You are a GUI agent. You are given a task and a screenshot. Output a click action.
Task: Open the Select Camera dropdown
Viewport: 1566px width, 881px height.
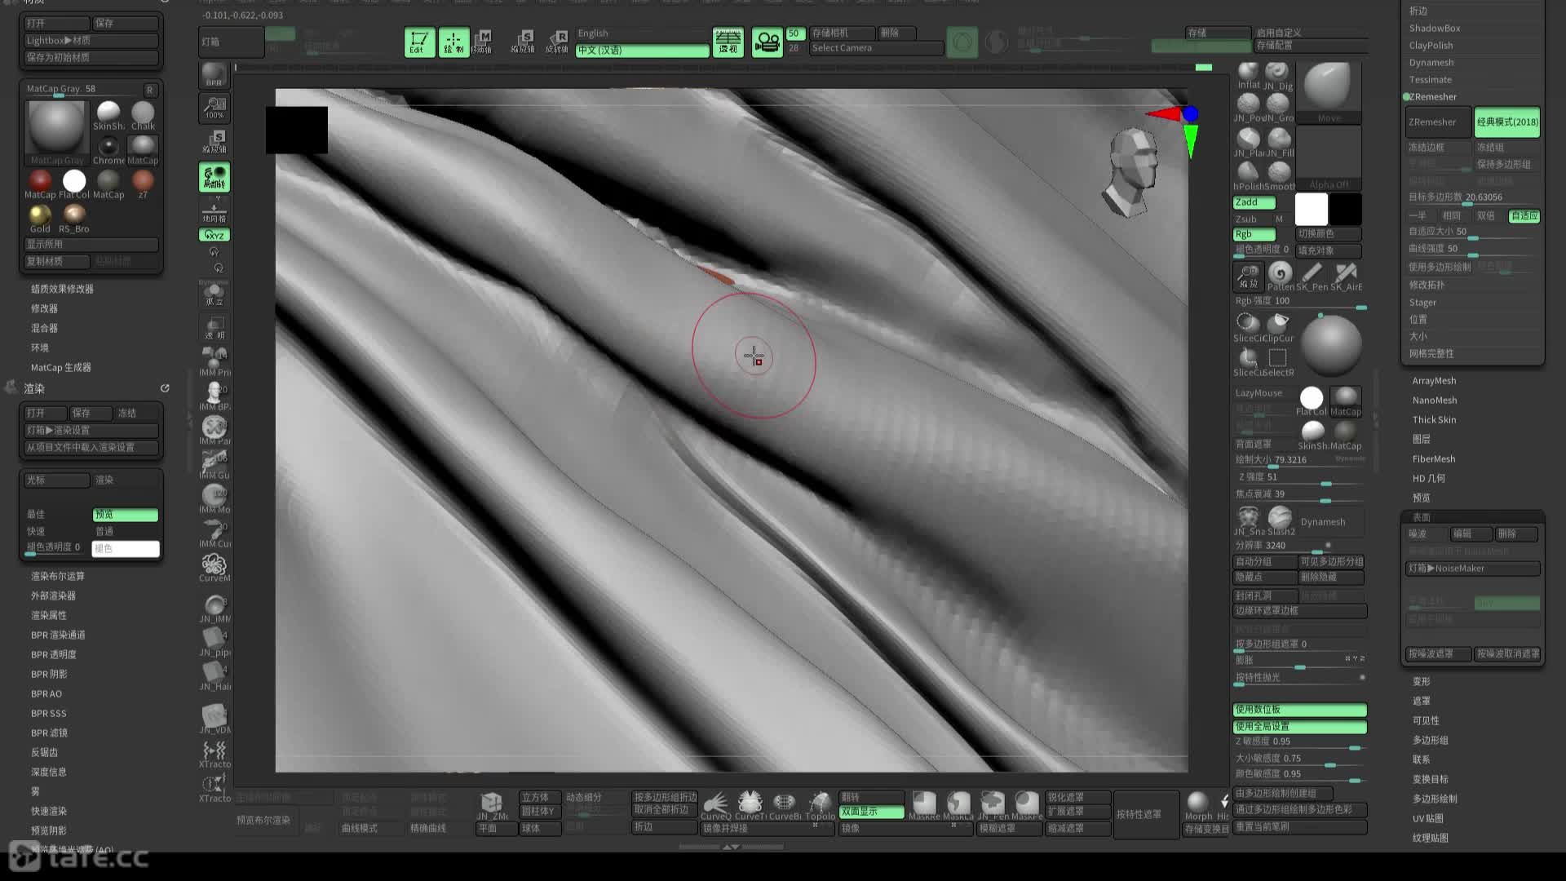click(x=876, y=48)
